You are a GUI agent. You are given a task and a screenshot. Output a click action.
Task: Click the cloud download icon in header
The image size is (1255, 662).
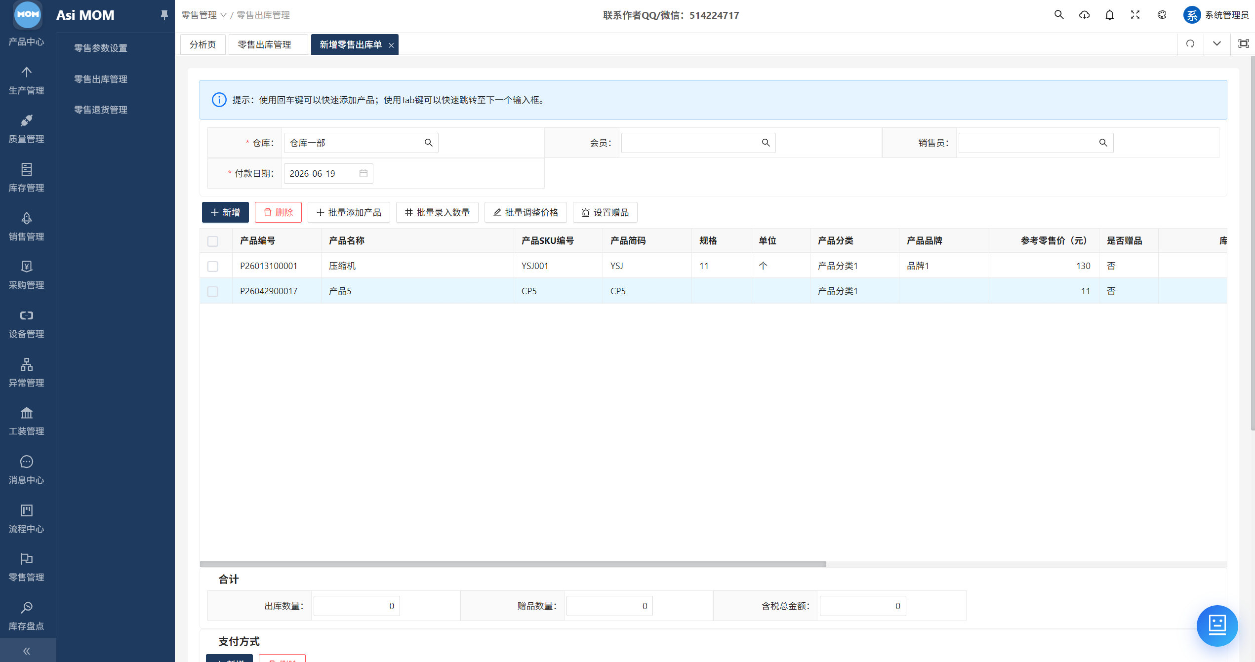pos(1084,15)
